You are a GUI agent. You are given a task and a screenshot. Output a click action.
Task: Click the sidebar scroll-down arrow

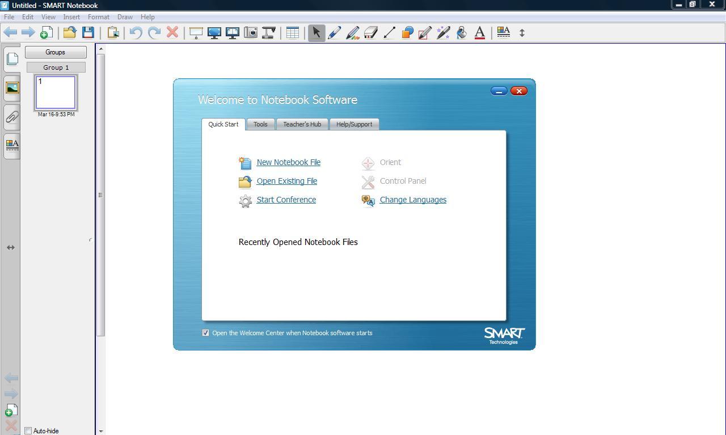(x=101, y=431)
